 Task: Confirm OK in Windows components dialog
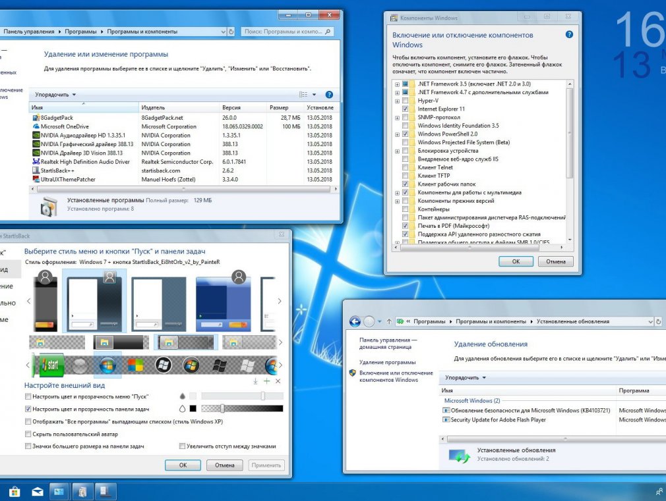pyautogui.click(x=516, y=261)
